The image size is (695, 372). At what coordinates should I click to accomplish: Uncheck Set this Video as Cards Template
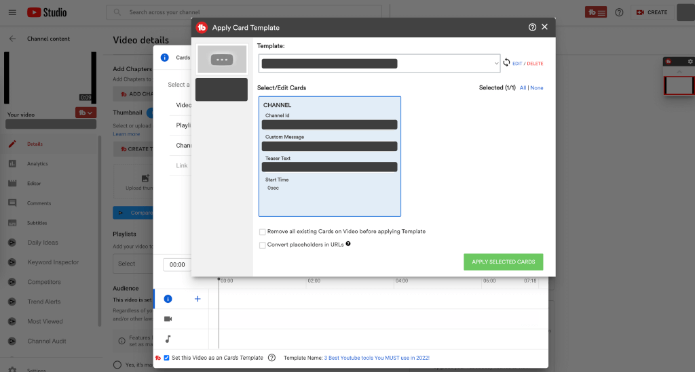167,358
